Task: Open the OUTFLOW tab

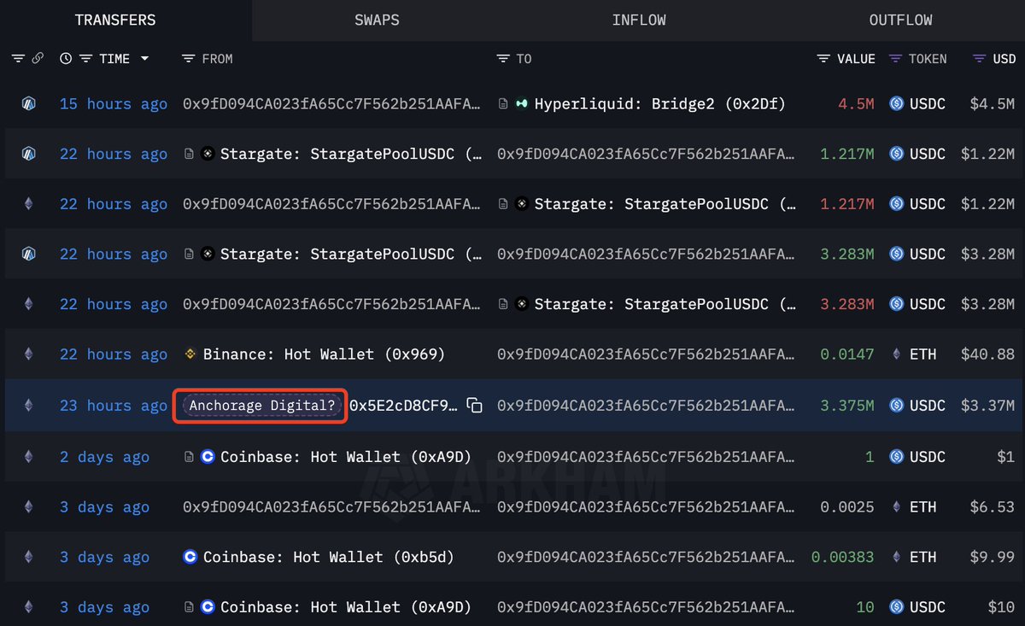Action: click(900, 20)
